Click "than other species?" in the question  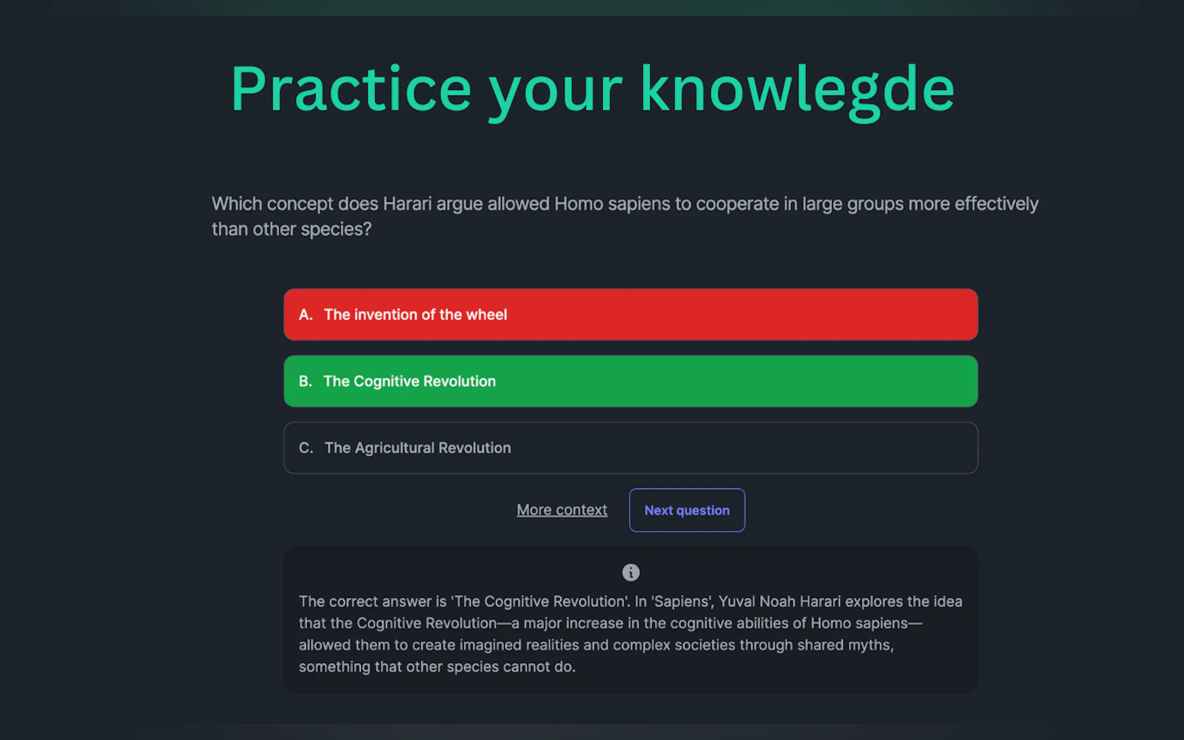291,229
